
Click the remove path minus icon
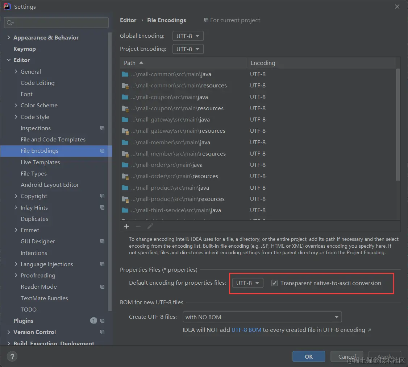coord(138,226)
